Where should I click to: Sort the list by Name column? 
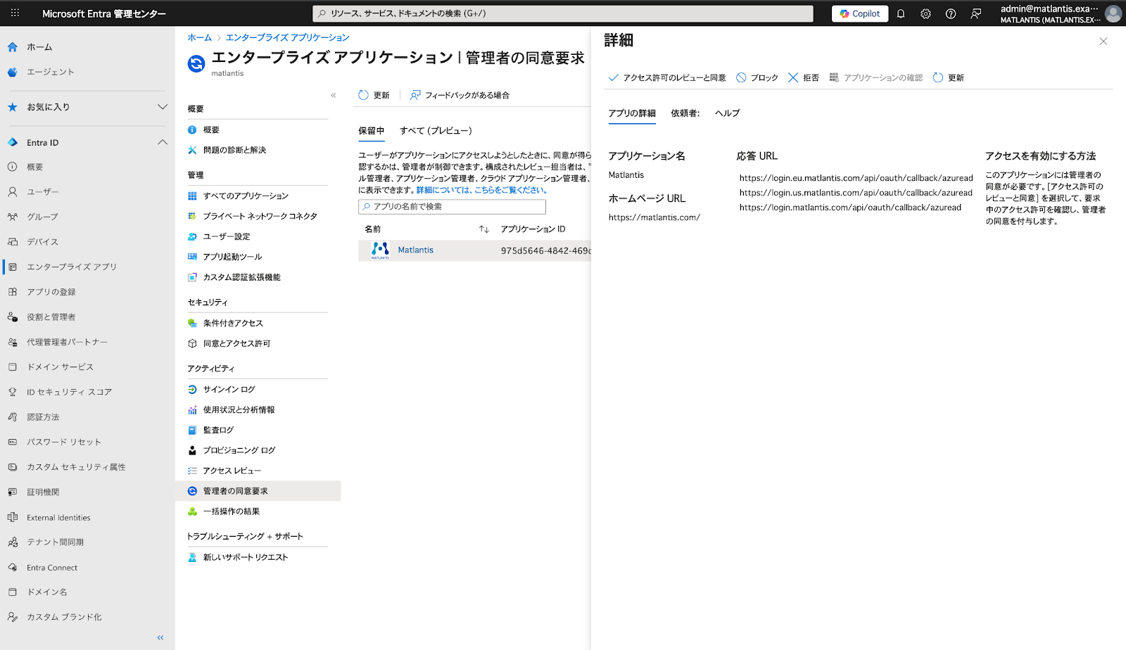[483, 229]
